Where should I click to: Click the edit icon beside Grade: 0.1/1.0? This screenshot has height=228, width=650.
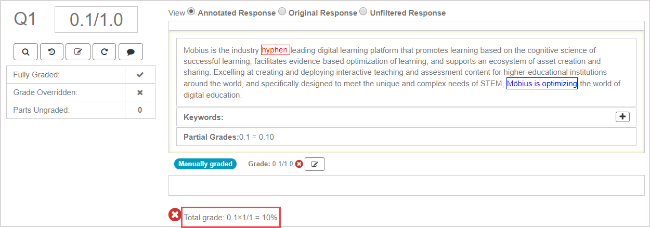[314, 164]
